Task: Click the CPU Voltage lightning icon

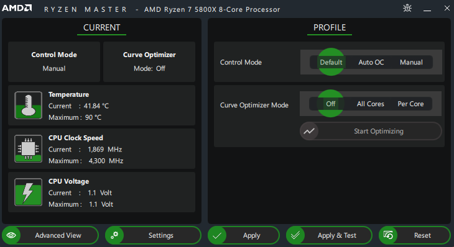Action: click(29, 192)
